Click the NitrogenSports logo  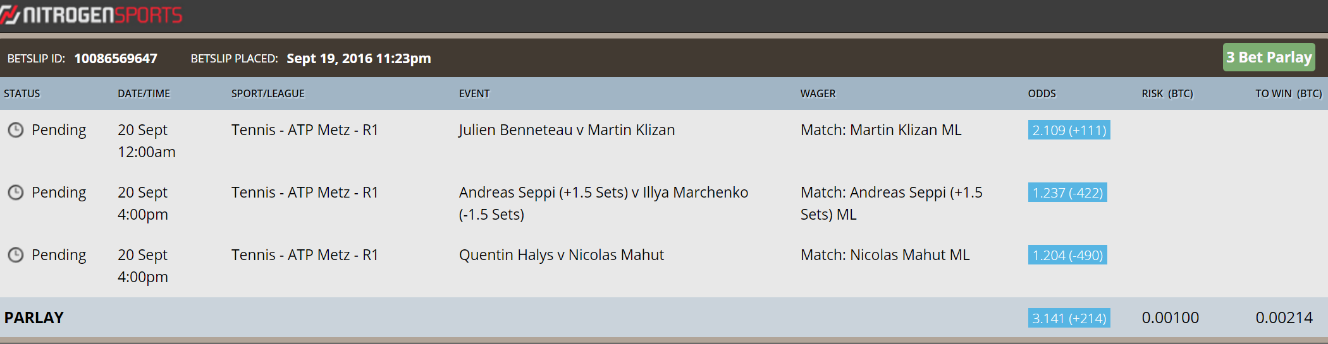pos(91,15)
